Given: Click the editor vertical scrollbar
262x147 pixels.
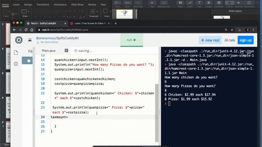Looking at the screenshot, I should pos(157,113).
